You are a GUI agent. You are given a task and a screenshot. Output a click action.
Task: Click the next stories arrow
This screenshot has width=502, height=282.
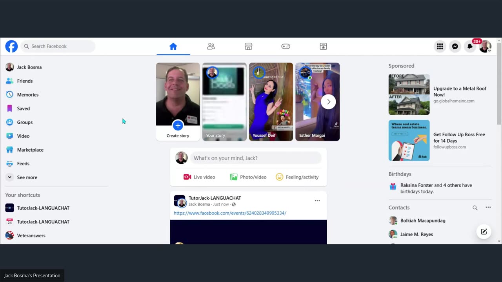pyautogui.click(x=328, y=102)
